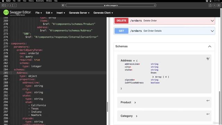This screenshot has height=125, width=222.
Task: Go back in Safari
Action: coord(10,6)
